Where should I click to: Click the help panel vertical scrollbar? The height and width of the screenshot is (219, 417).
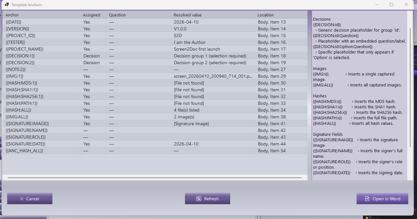pos(410,87)
